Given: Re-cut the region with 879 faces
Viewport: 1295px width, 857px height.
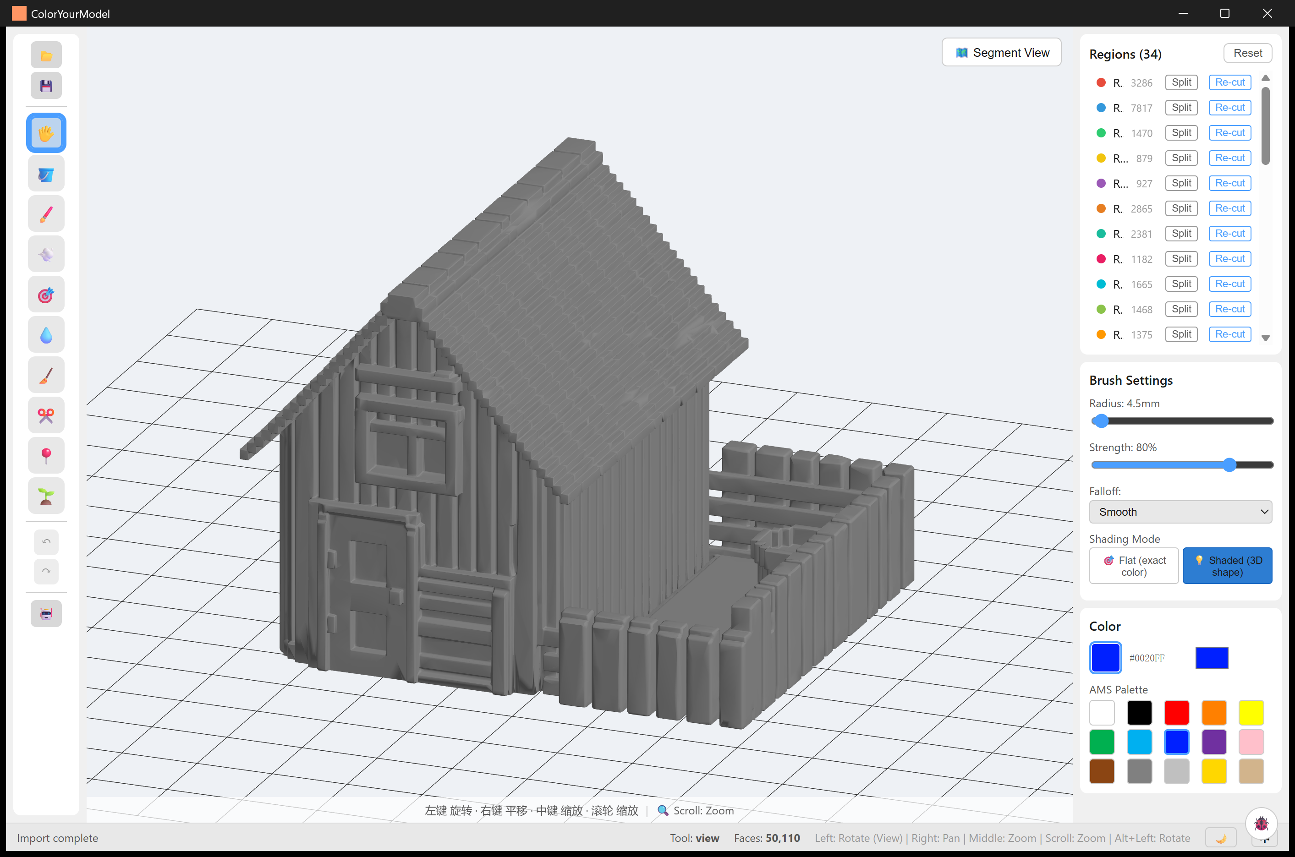Looking at the screenshot, I should [1230, 158].
